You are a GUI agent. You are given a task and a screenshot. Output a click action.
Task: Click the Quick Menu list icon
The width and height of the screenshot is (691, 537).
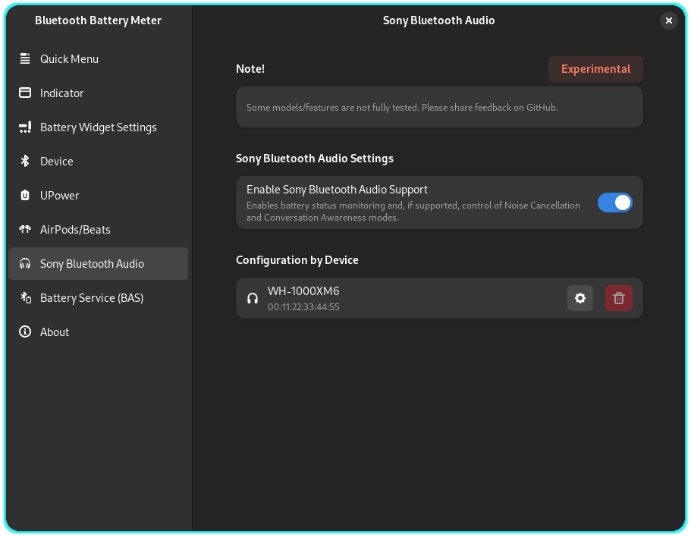tap(25, 59)
